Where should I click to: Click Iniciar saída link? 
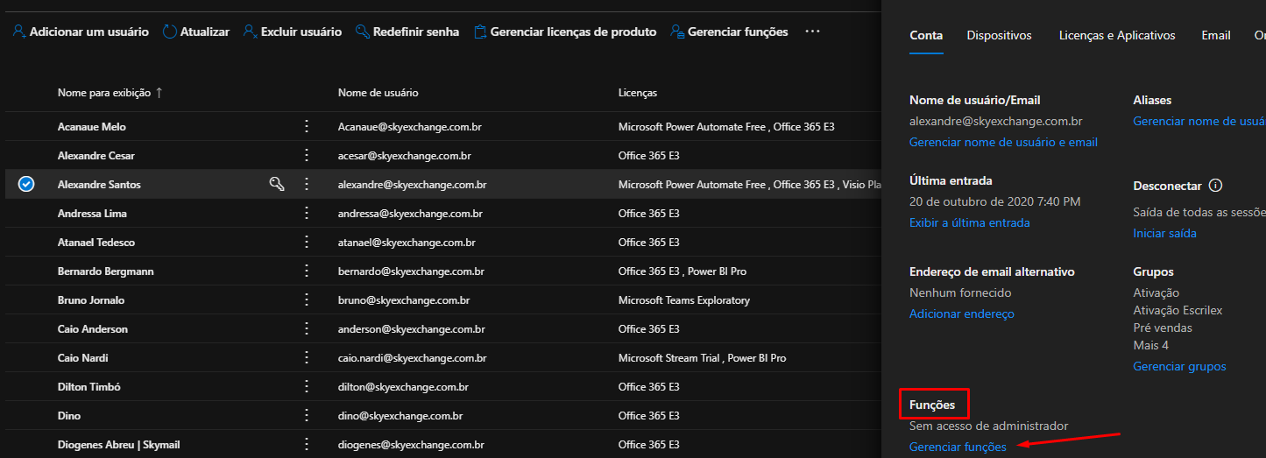pyautogui.click(x=1164, y=233)
